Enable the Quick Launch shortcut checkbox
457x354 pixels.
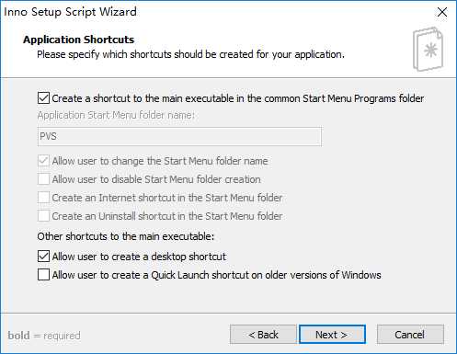pos(43,275)
